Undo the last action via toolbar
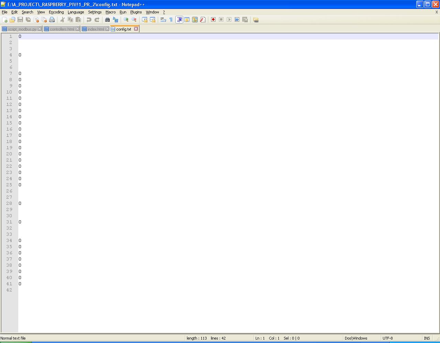 tap(89, 20)
